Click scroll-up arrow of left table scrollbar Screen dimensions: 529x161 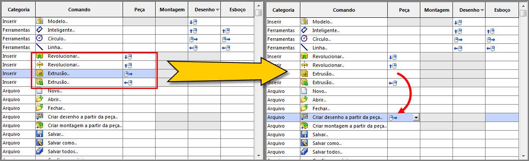(258, 5)
